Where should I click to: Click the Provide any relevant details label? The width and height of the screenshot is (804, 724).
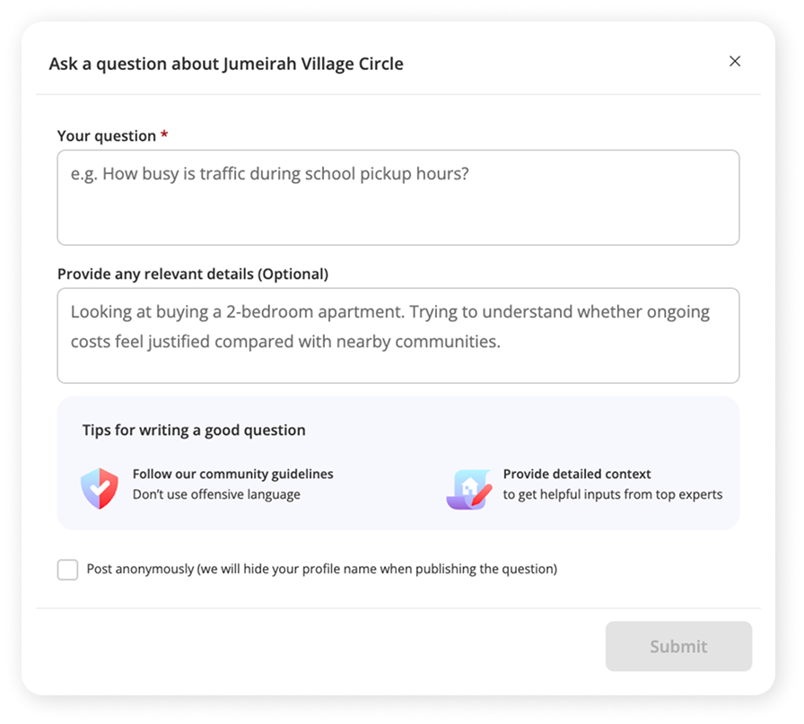[193, 274]
